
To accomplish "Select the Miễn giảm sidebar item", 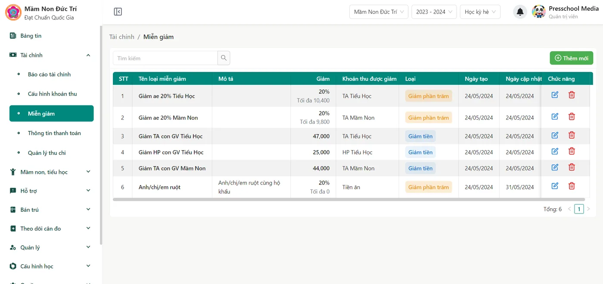I will coord(51,114).
